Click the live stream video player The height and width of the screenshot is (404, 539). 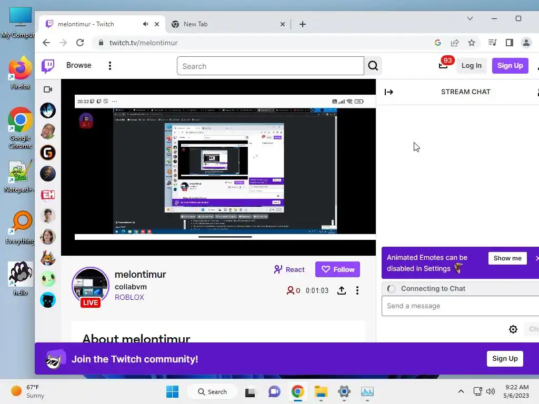218,167
